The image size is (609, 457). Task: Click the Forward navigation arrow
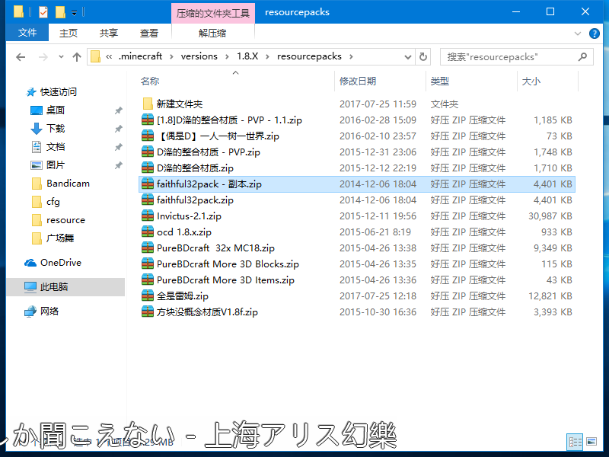click(x=43, y=57)
